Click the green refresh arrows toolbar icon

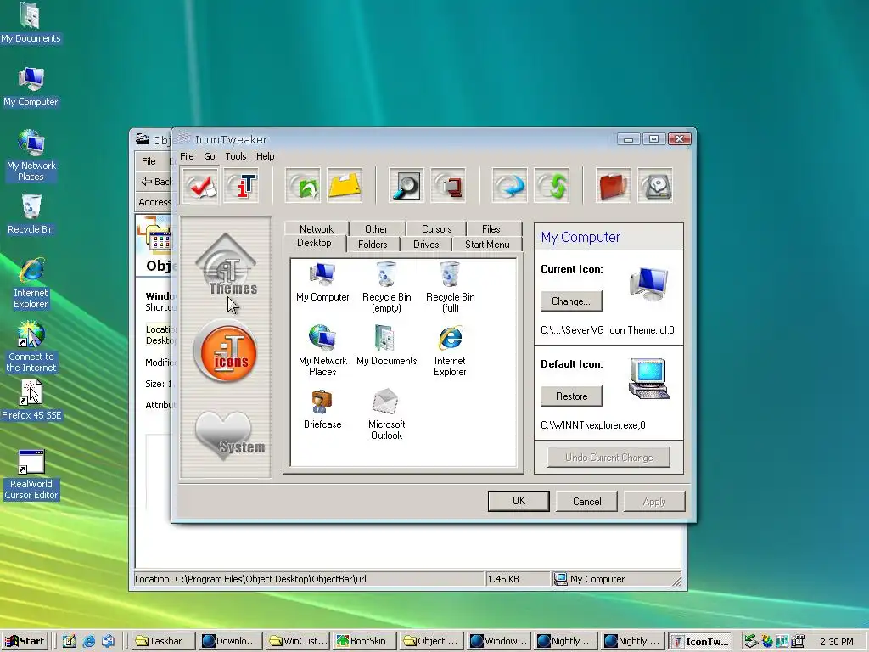coord(552,186)
